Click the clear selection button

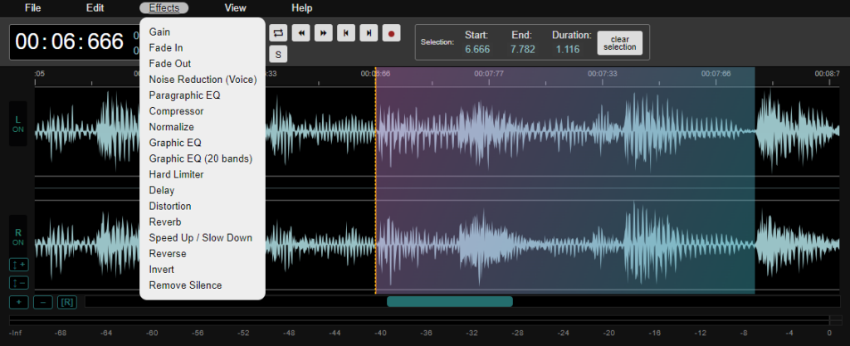point(619,43)
